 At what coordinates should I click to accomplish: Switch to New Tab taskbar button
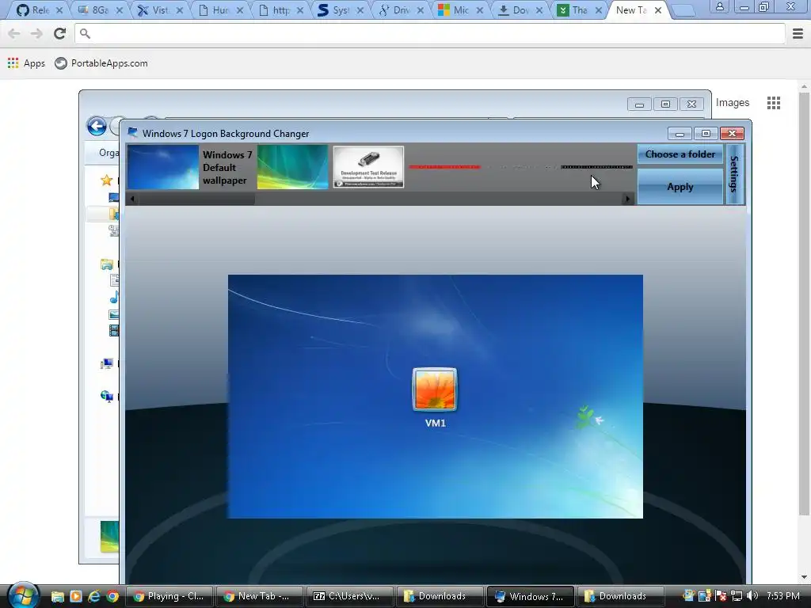(x=259, y=596)
